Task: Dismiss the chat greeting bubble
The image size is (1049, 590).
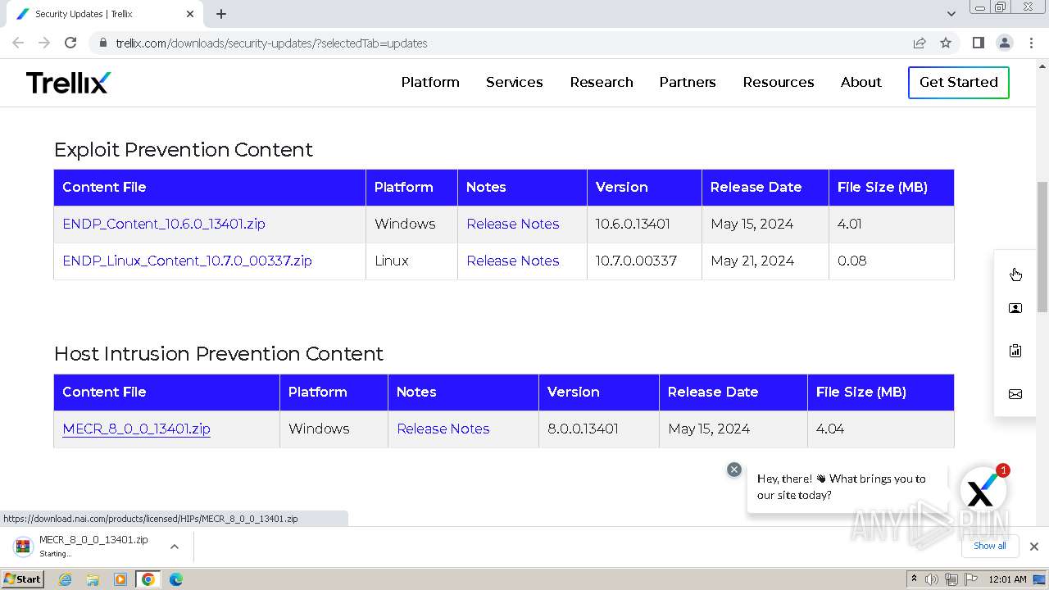Action: point(734,470)
